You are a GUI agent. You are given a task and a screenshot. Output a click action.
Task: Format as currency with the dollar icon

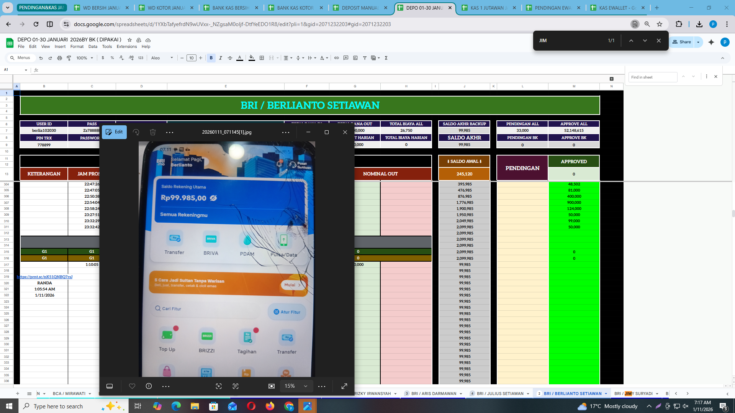[103, 58]
